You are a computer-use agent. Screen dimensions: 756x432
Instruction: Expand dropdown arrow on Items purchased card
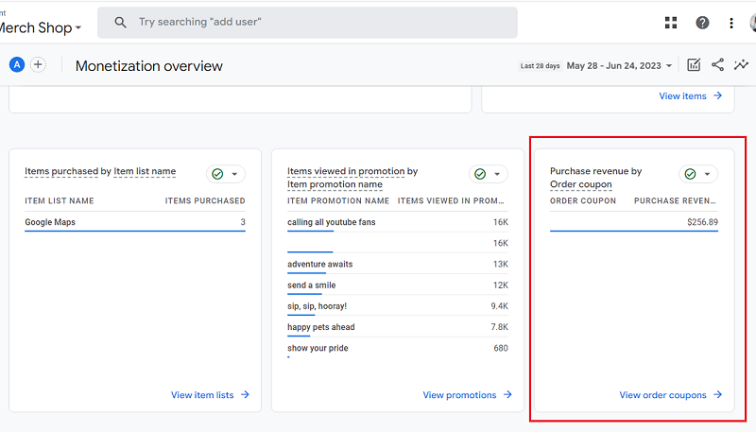point(234,174)
